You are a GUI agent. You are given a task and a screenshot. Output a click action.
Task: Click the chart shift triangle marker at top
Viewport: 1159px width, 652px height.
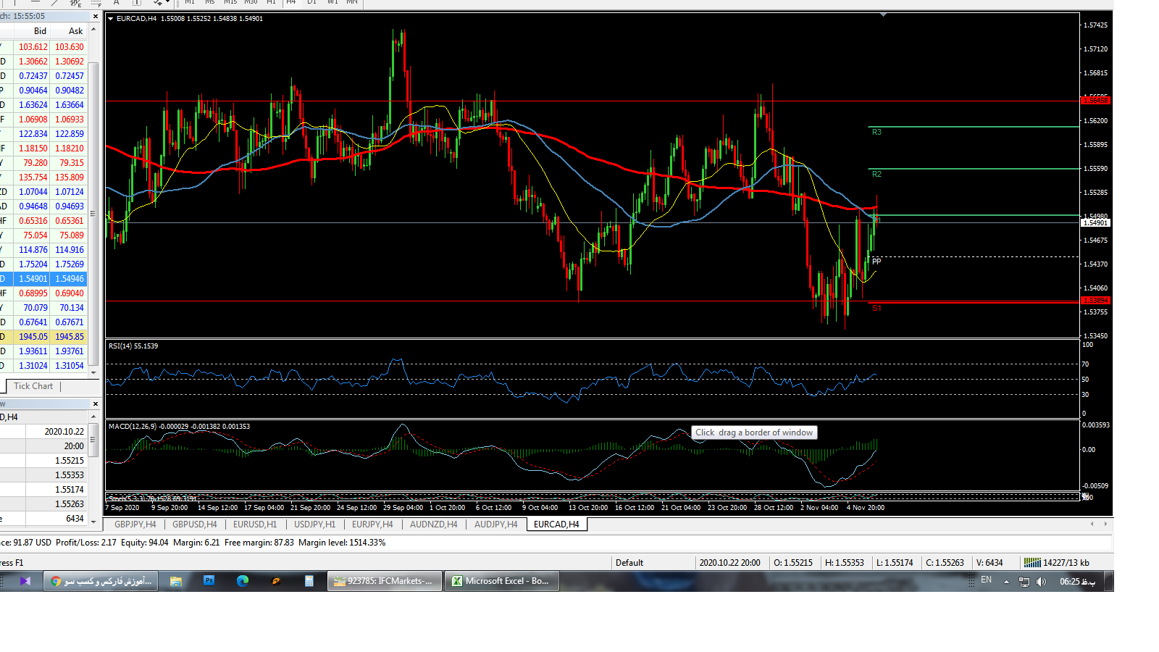883,15
